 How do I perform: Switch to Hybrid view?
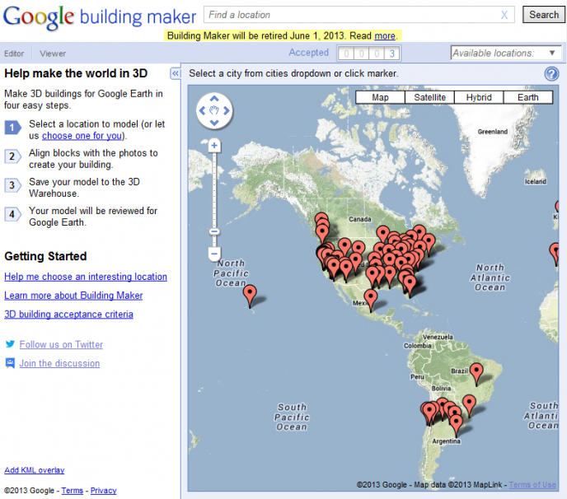click(479, 97)
